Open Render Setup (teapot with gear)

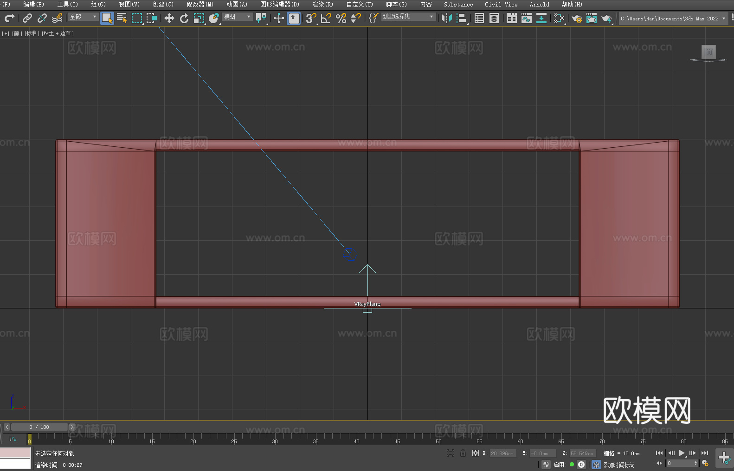coord(577,18)
